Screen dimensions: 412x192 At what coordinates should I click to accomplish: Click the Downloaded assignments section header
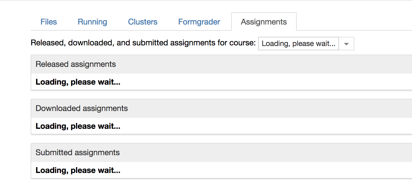click(x=82, y=108)
